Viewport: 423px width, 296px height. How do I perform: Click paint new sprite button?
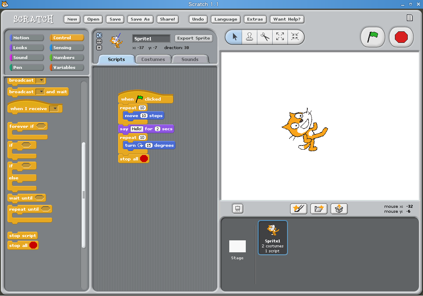point(298,209)
